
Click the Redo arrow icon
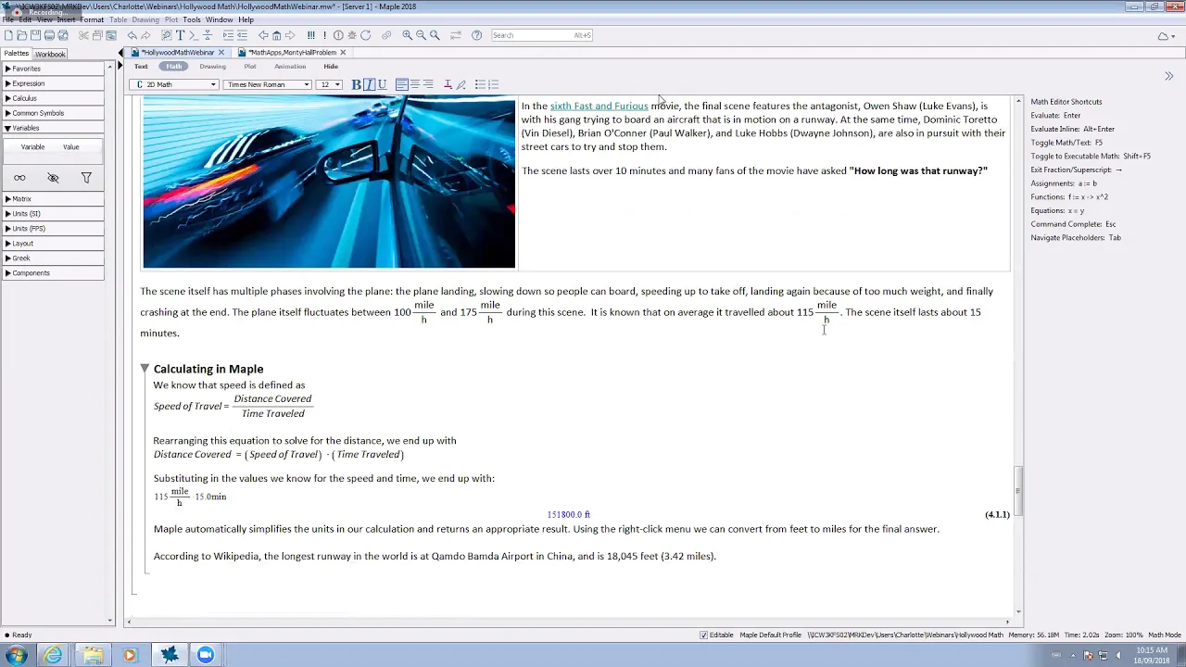[145, 35]
